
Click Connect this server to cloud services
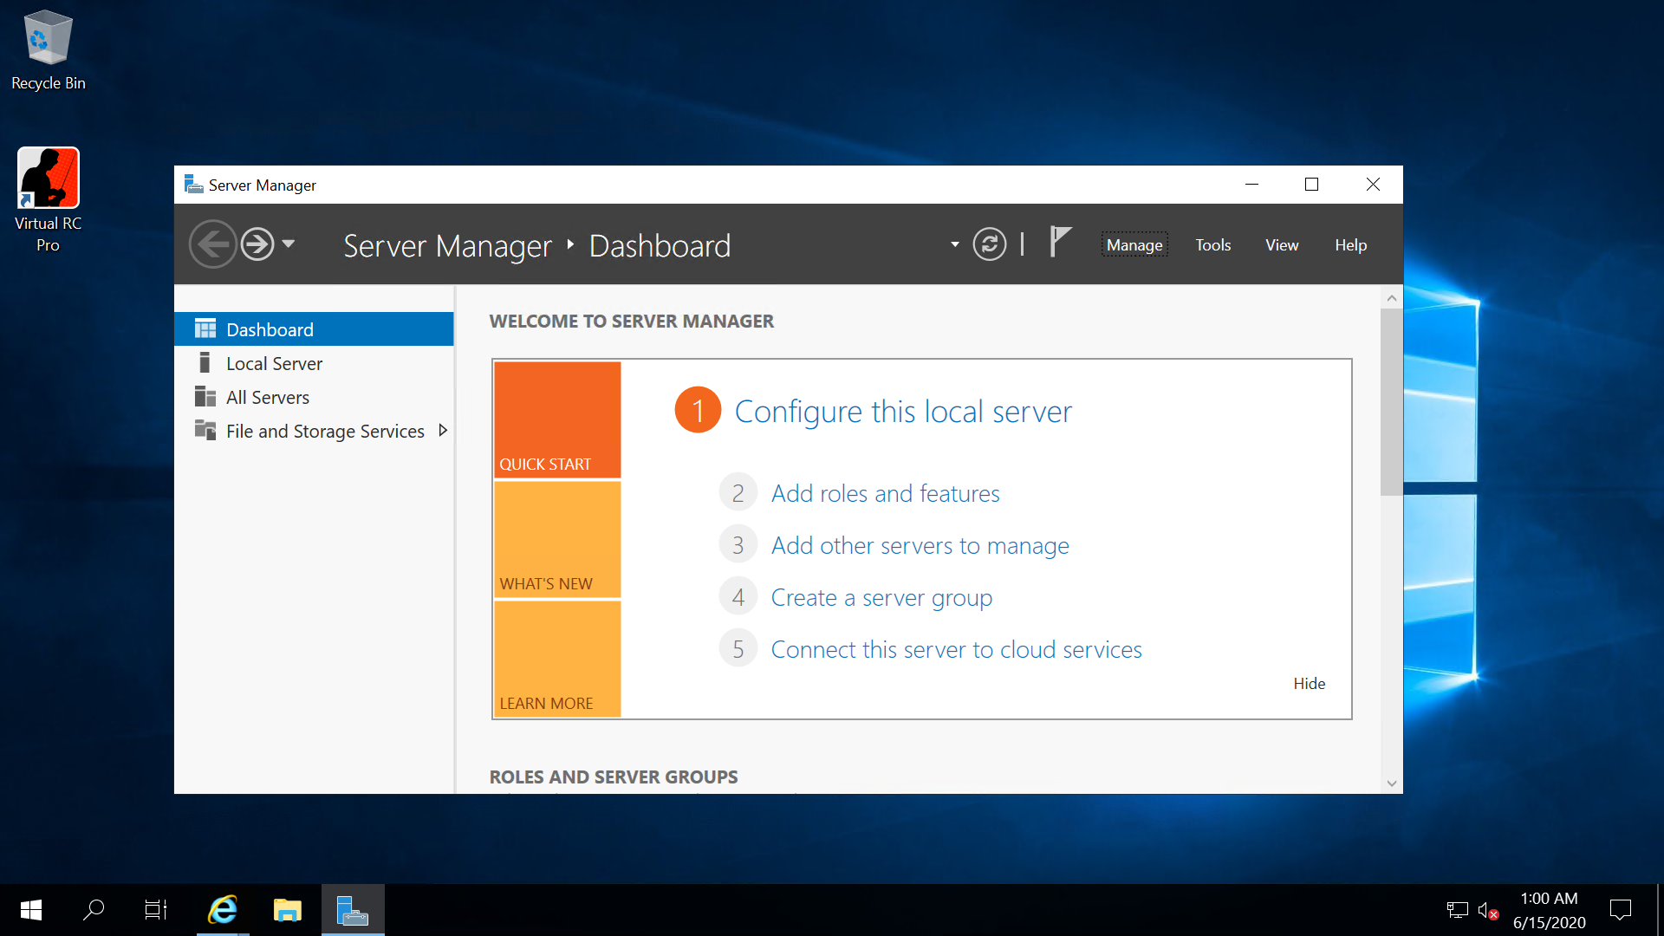956,649
